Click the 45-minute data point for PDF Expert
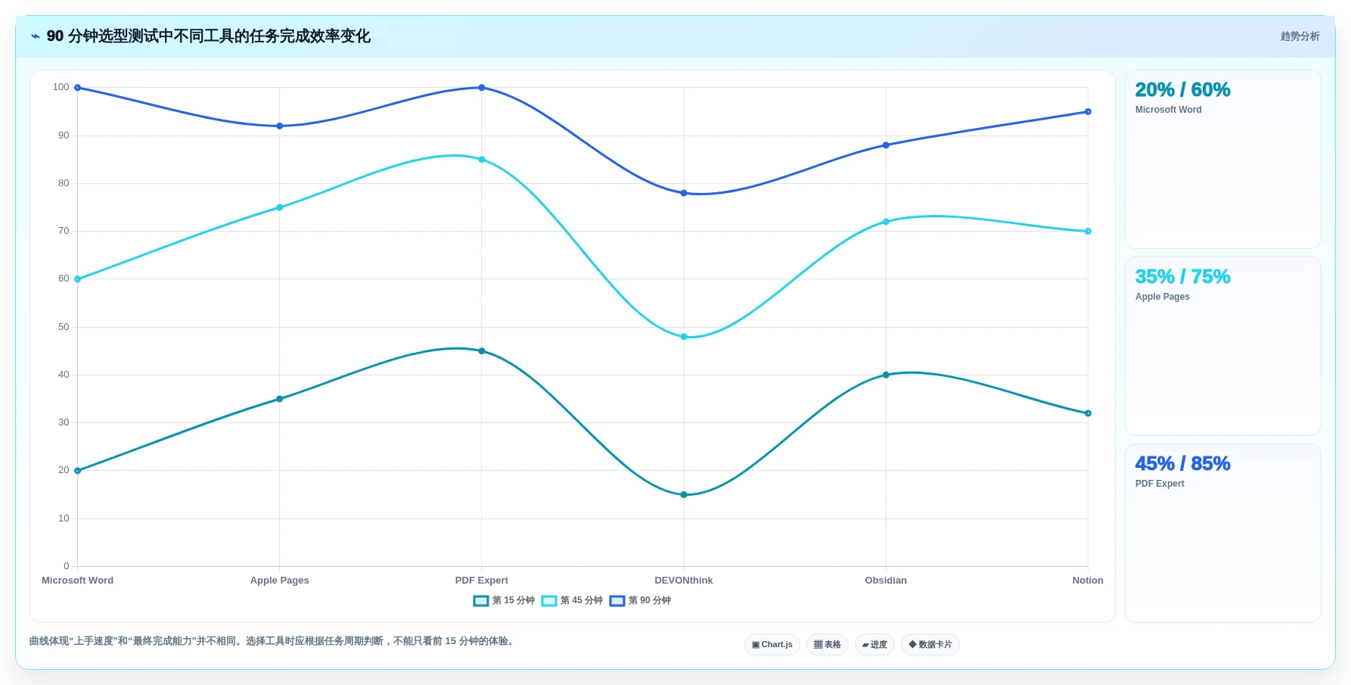 pyautogui.click(x=482, y=160)
